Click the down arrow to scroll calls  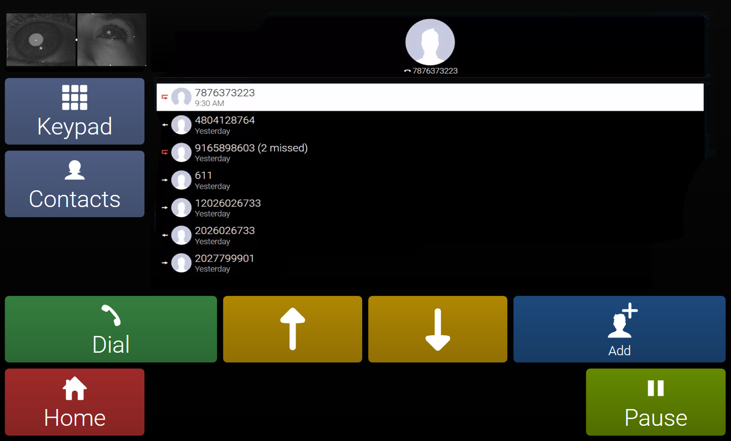(437, 329)
